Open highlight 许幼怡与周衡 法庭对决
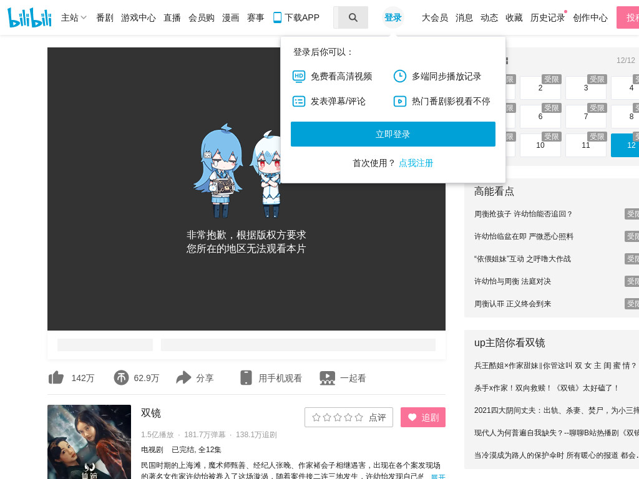 (512, 281)
